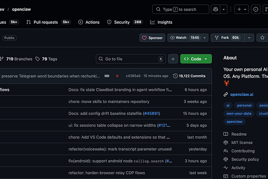Expand the create-new dropdown caret

tap(245, 9)
